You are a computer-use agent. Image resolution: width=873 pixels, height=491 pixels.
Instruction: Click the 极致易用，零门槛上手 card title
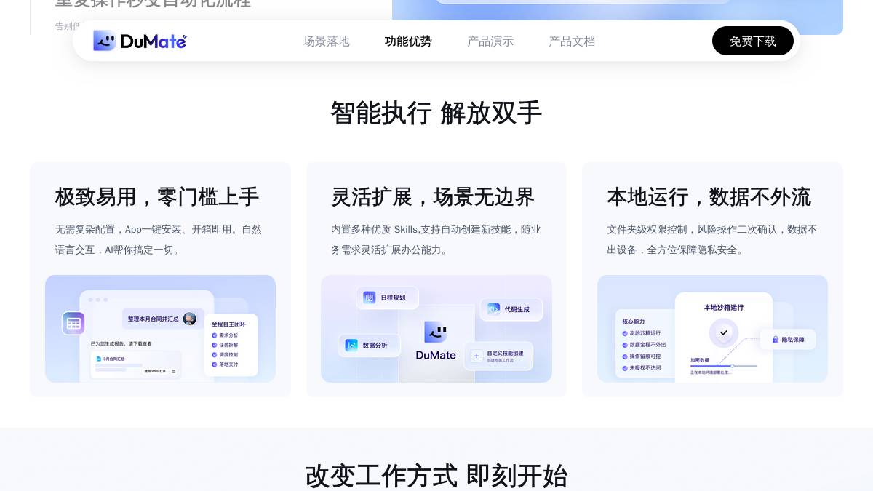(x=157, y=197)
